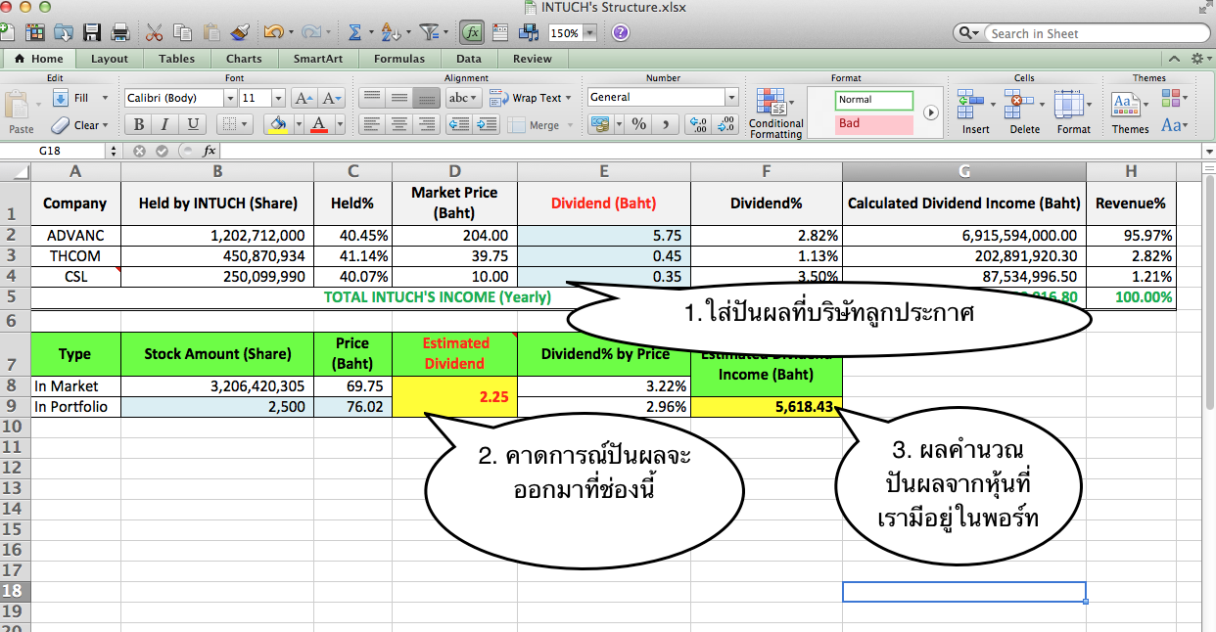The width and height of the screenshot is (1216, 632).
Task: Click the yellow fill color bucket
Action: pos(278,124)
